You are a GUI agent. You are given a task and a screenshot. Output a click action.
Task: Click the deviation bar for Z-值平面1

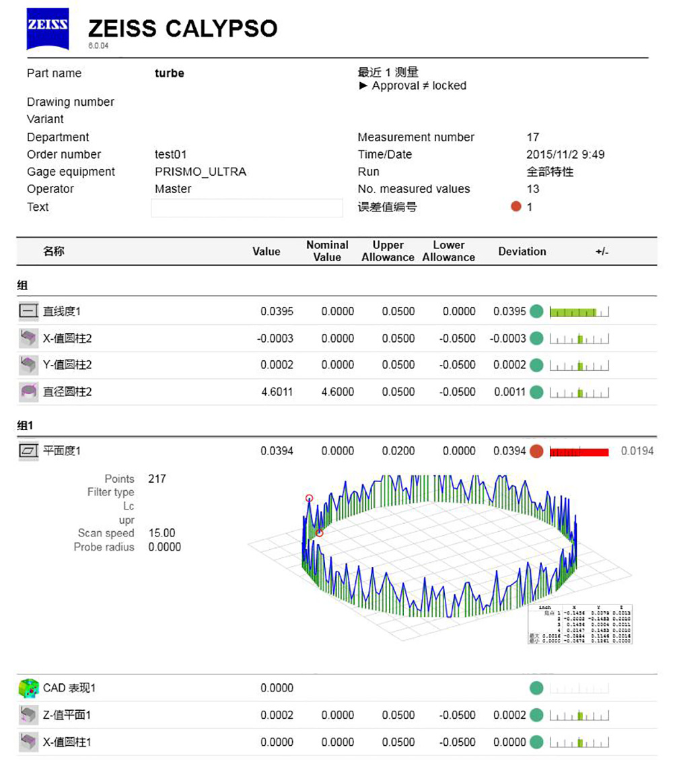click(x=579, y=716)
